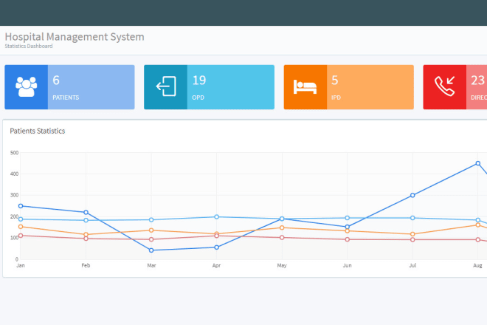This screenshot has width=487, height=325.
Task: Open the 5 IPD stat card
Action: [x=349, y=87]
